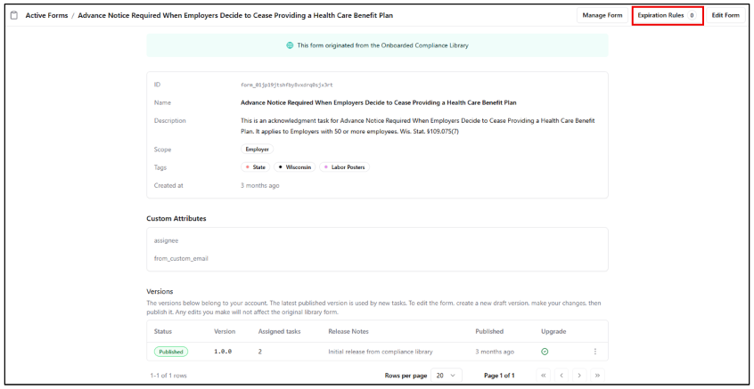Go to the first page of versions
The width and height of the screenshot is (754, 389).
(542, 376)
